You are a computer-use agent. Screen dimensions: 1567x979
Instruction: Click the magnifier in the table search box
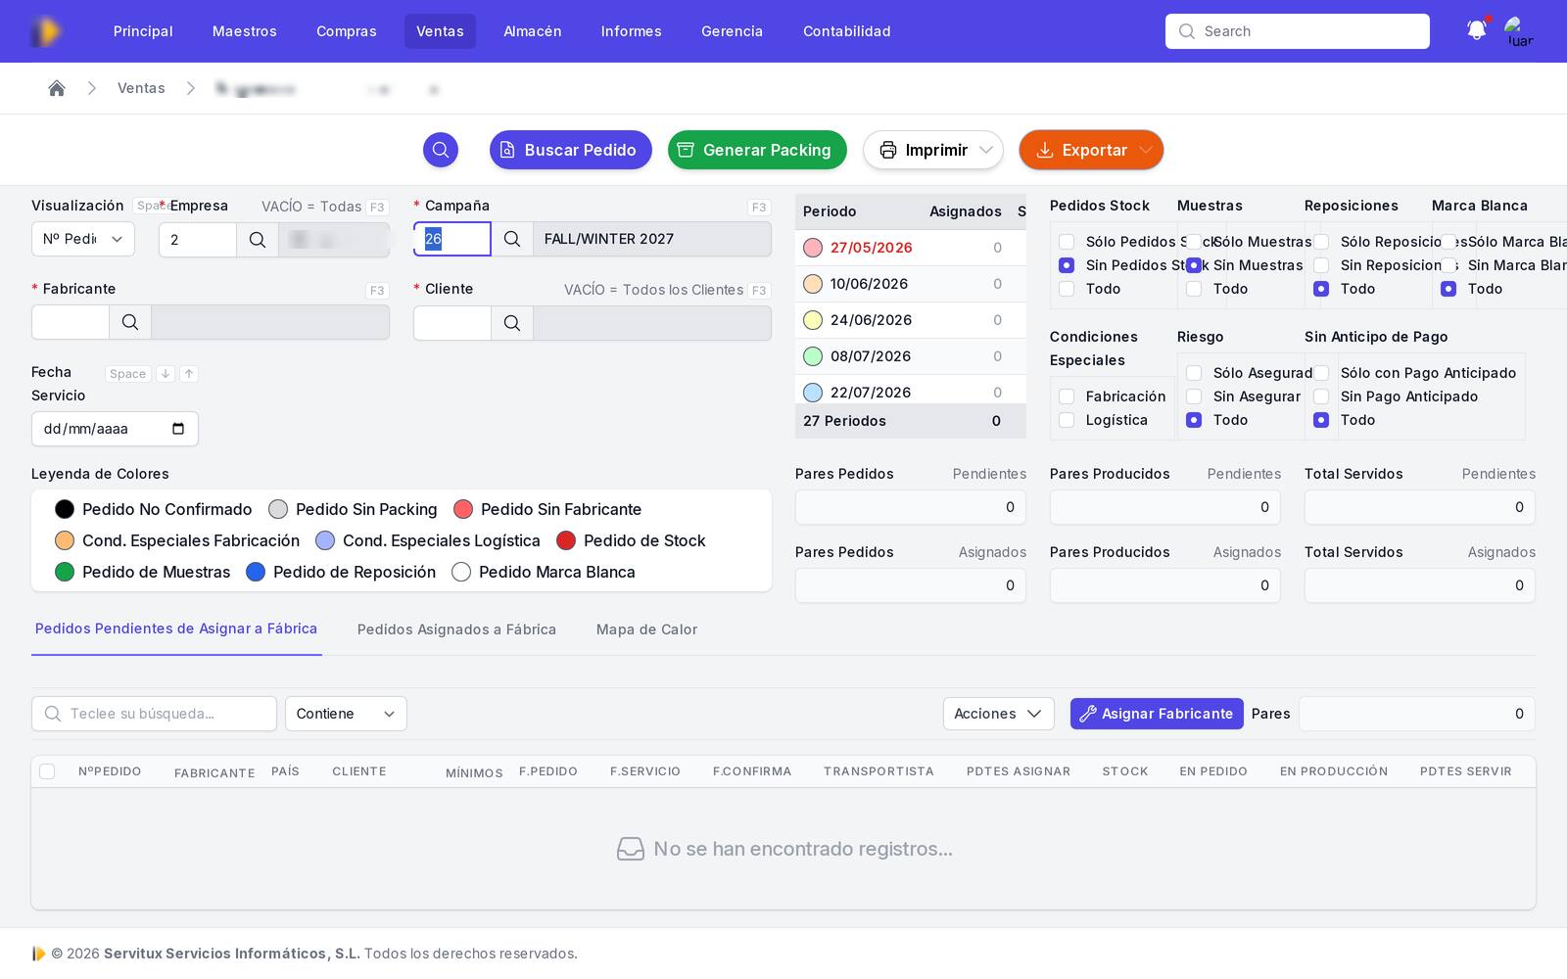tap(53, 714)
